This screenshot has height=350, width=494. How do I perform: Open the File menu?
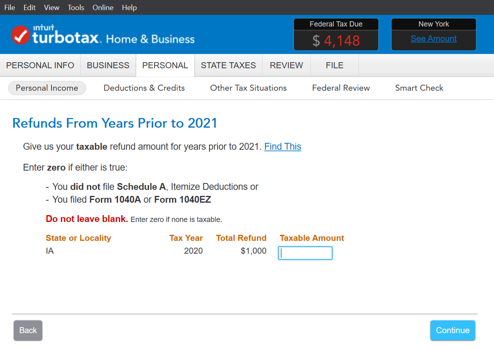pos(10,8)
